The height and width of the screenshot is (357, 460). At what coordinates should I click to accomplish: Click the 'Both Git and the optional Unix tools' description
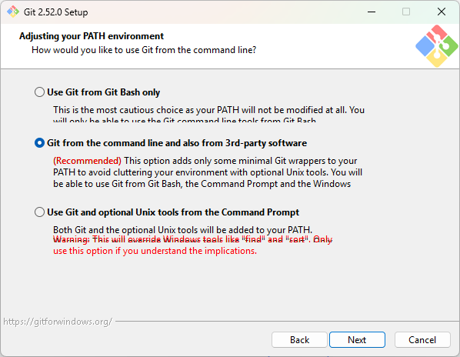coord(182,230)
